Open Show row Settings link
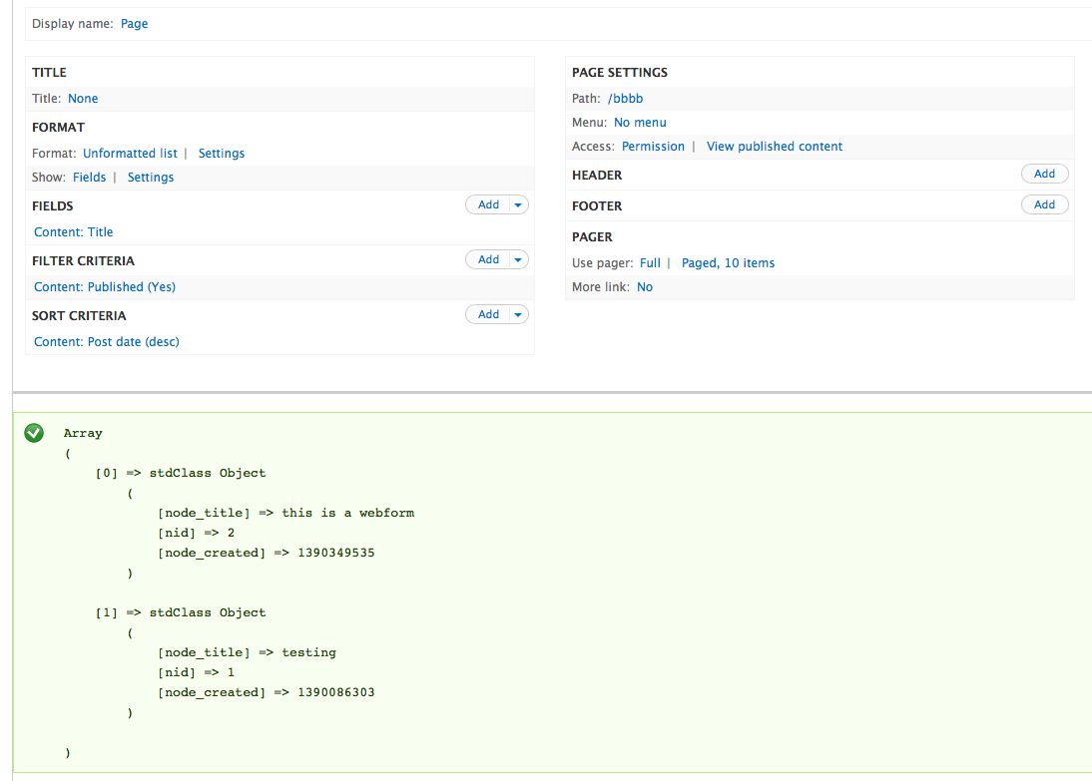1092x781 pixels. point(151,178)
